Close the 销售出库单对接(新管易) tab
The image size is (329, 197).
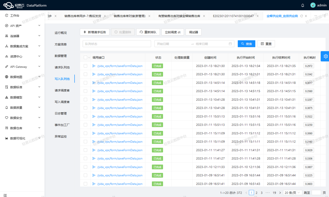(149, 16)
